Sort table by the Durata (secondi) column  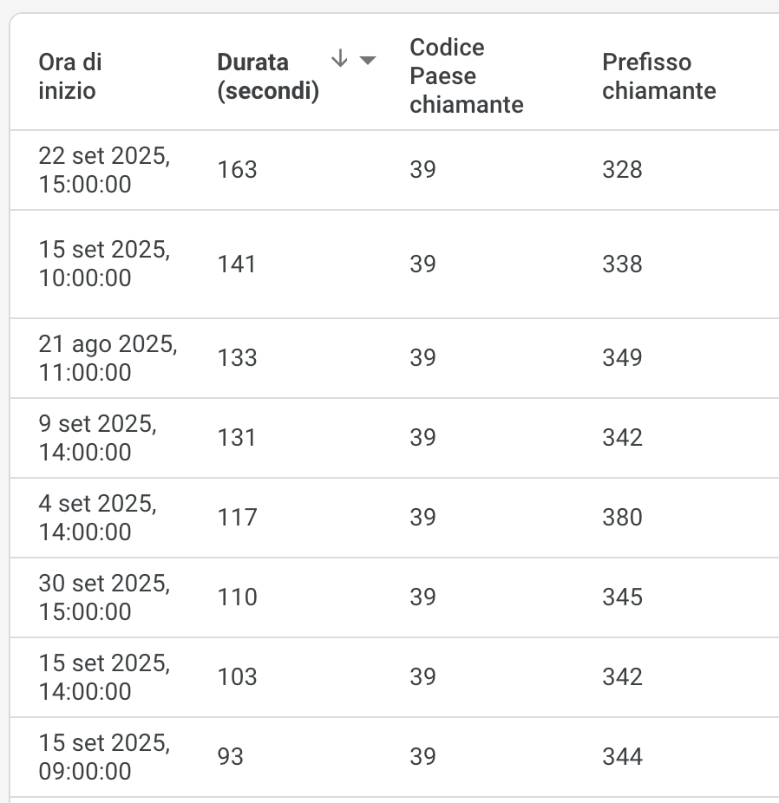click(269, 75)
